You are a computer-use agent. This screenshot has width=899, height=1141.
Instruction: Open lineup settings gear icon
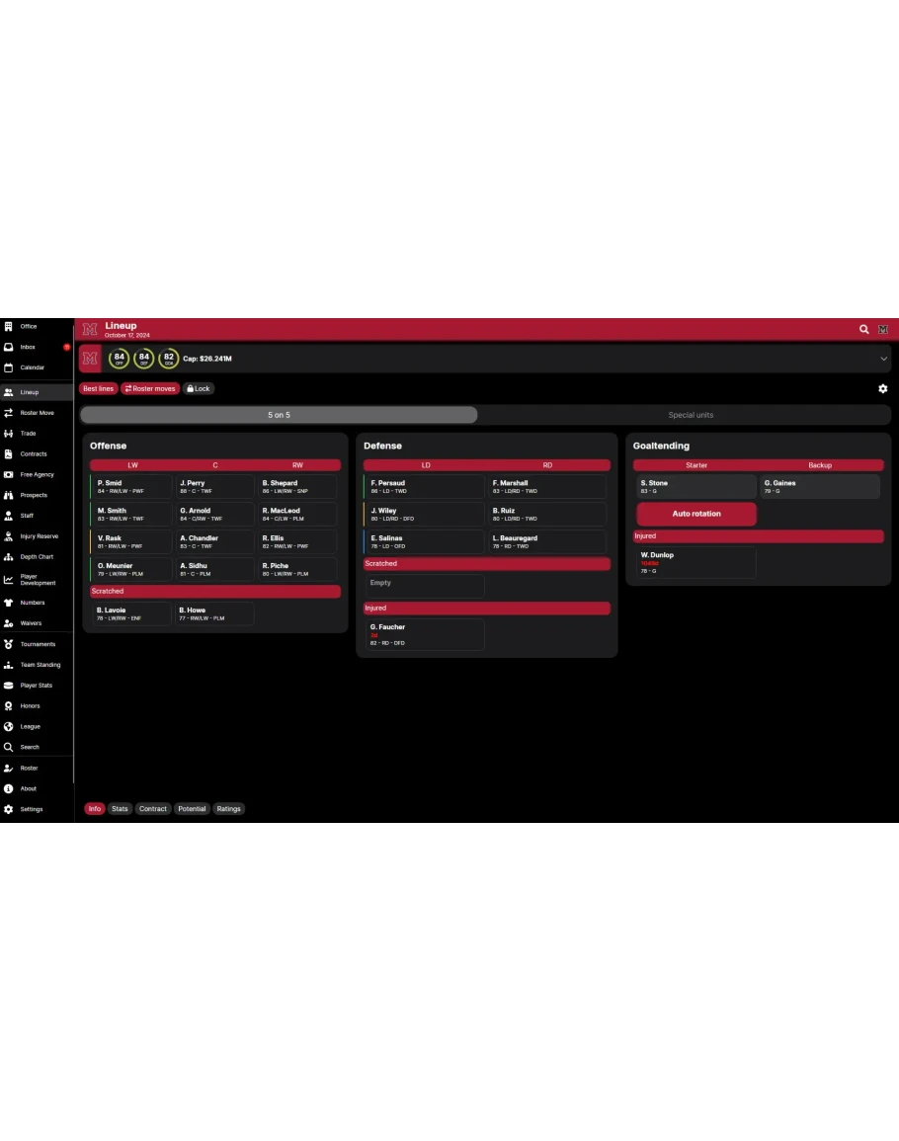(883, 389)
